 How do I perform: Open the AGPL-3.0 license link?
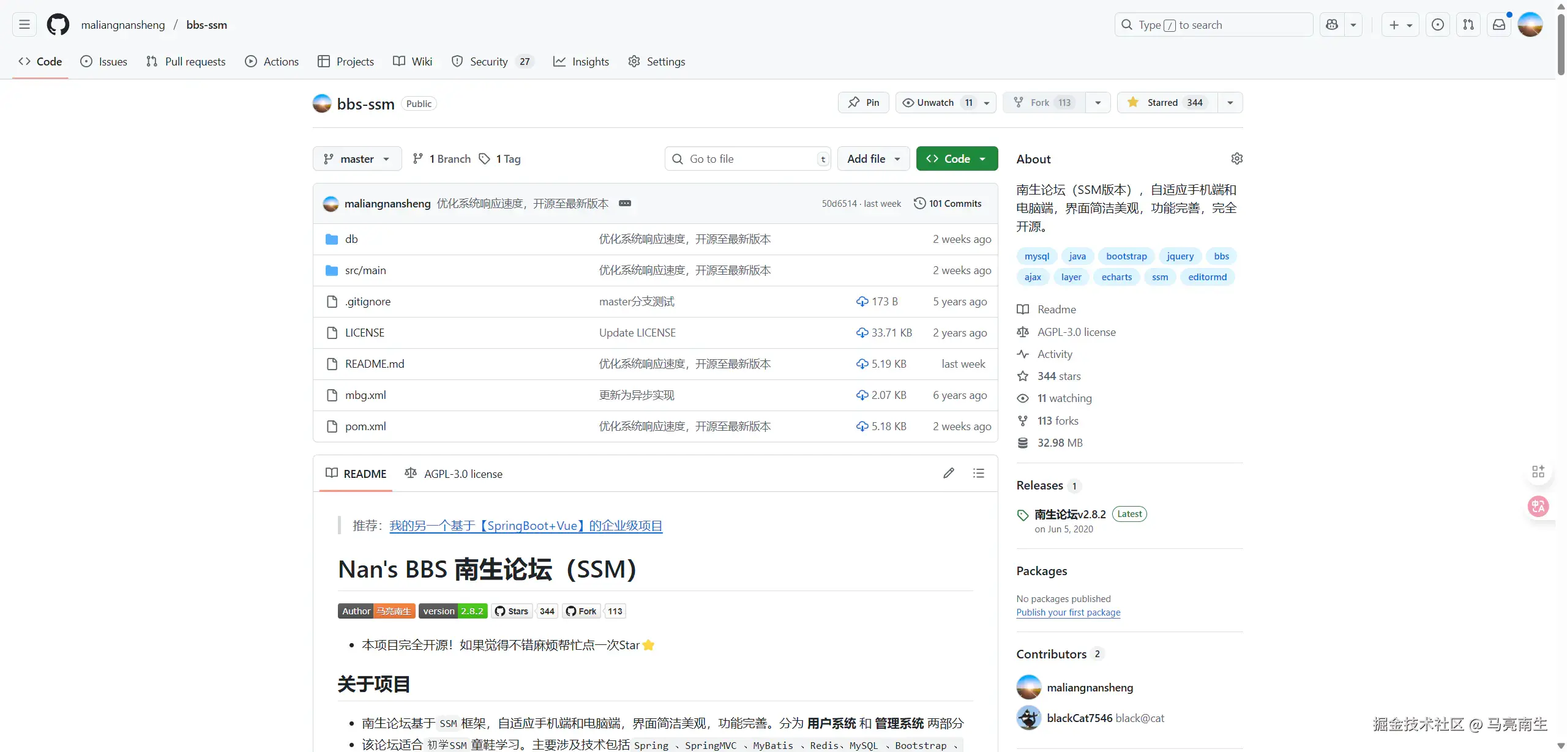coord(1075,332)
